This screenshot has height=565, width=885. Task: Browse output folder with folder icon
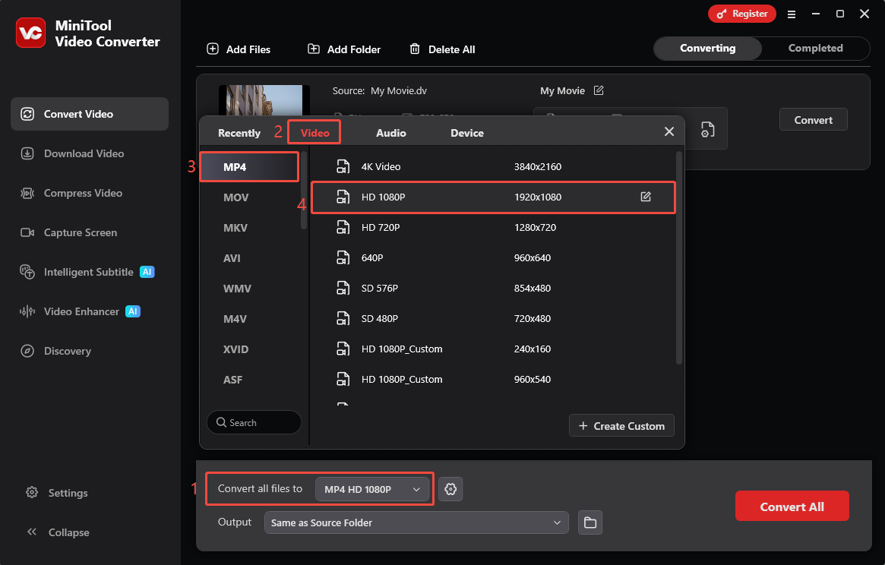[589, 522]
